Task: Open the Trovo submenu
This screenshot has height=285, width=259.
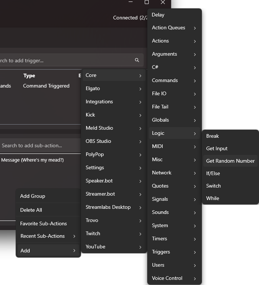Action: click(x=114, y=220)
